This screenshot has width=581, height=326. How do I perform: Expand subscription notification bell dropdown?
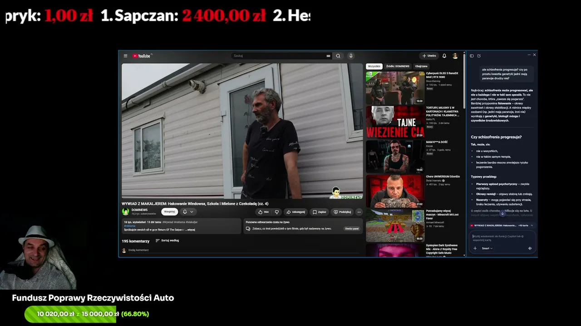(188, 211)
